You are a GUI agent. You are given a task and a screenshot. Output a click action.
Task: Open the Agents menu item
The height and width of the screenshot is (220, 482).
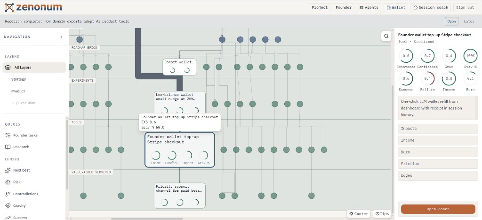369,8
